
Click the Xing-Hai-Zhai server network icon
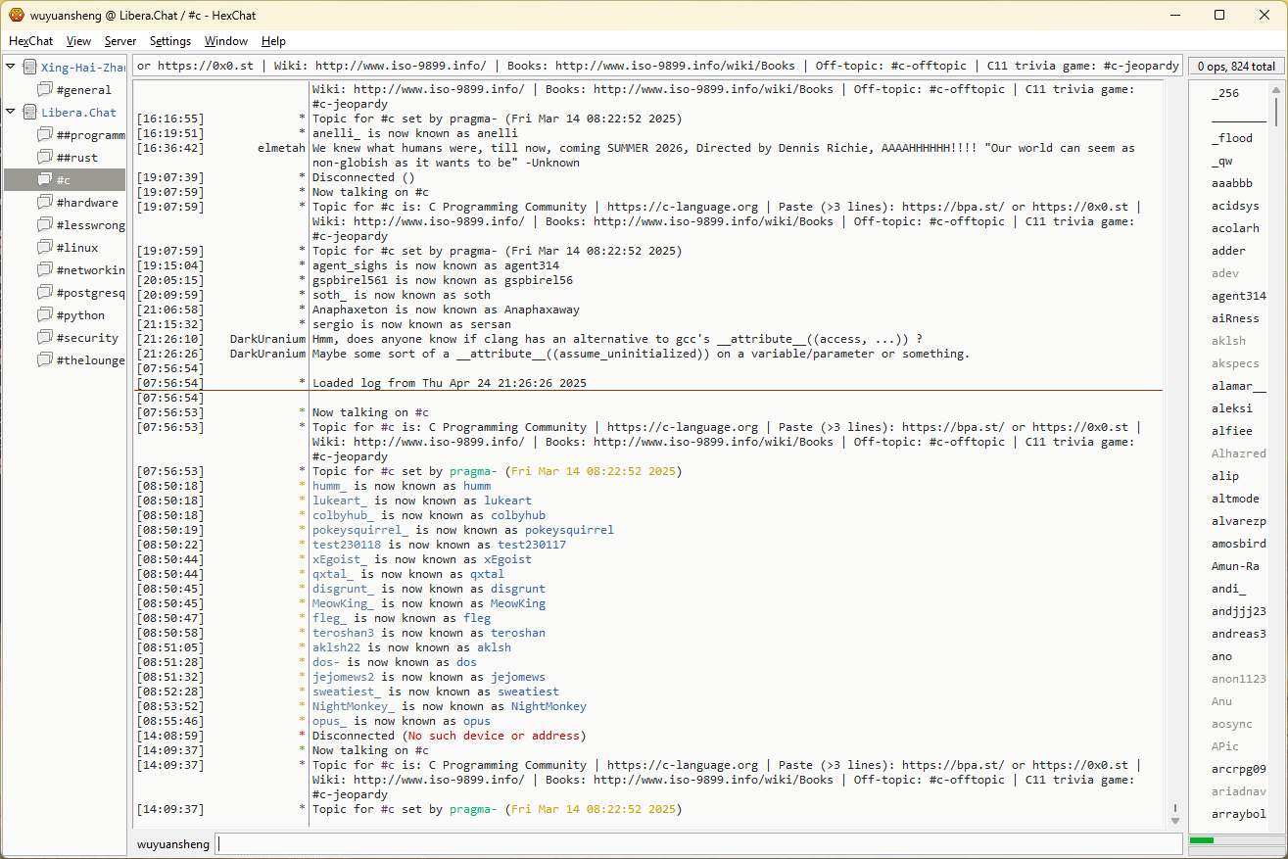pyautogui.click(x=29, y=68)
